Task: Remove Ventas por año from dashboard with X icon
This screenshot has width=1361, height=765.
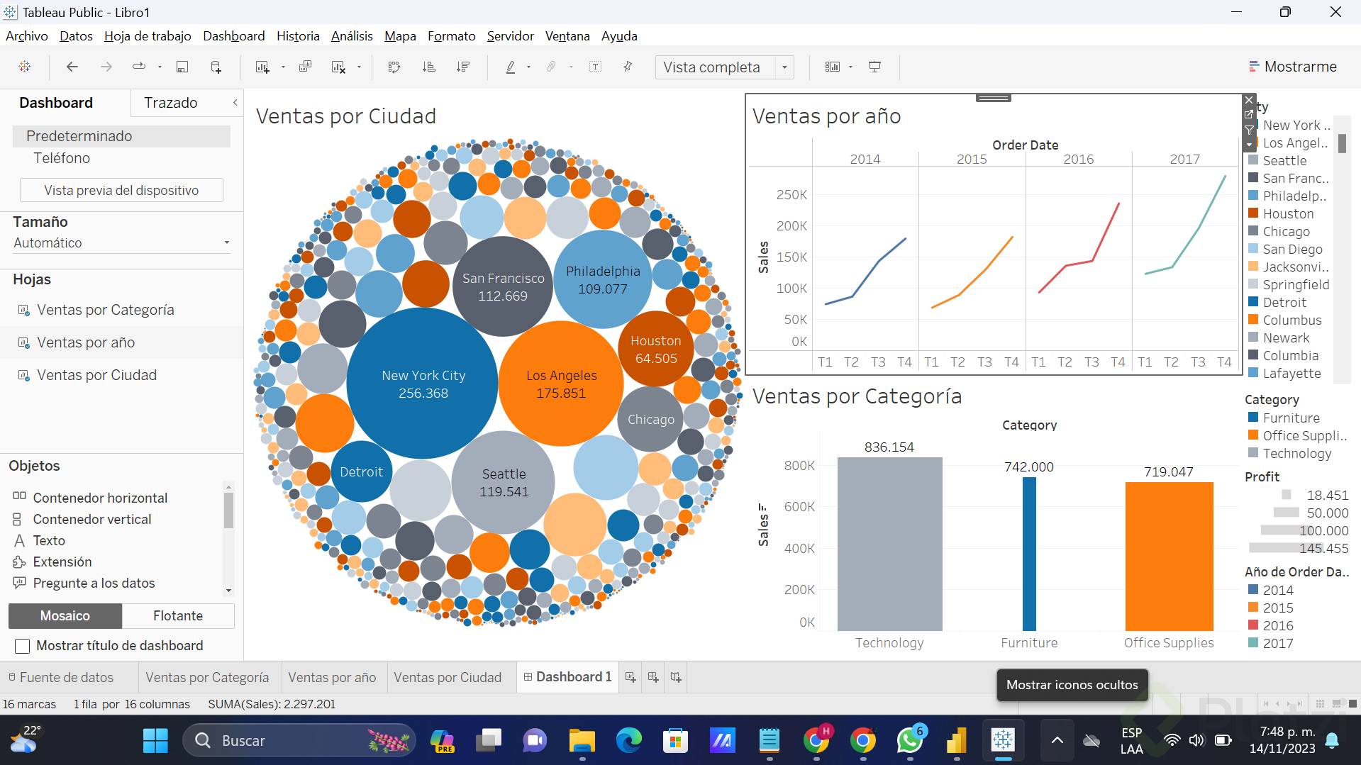Action: pyautogui.click(x=1249, y=100)
